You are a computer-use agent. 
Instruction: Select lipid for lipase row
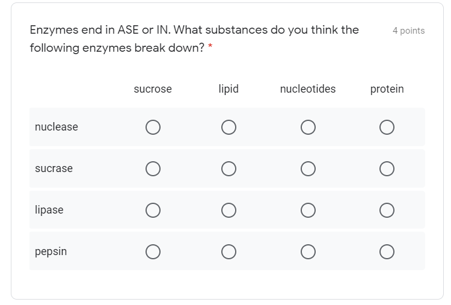[228, 210]
